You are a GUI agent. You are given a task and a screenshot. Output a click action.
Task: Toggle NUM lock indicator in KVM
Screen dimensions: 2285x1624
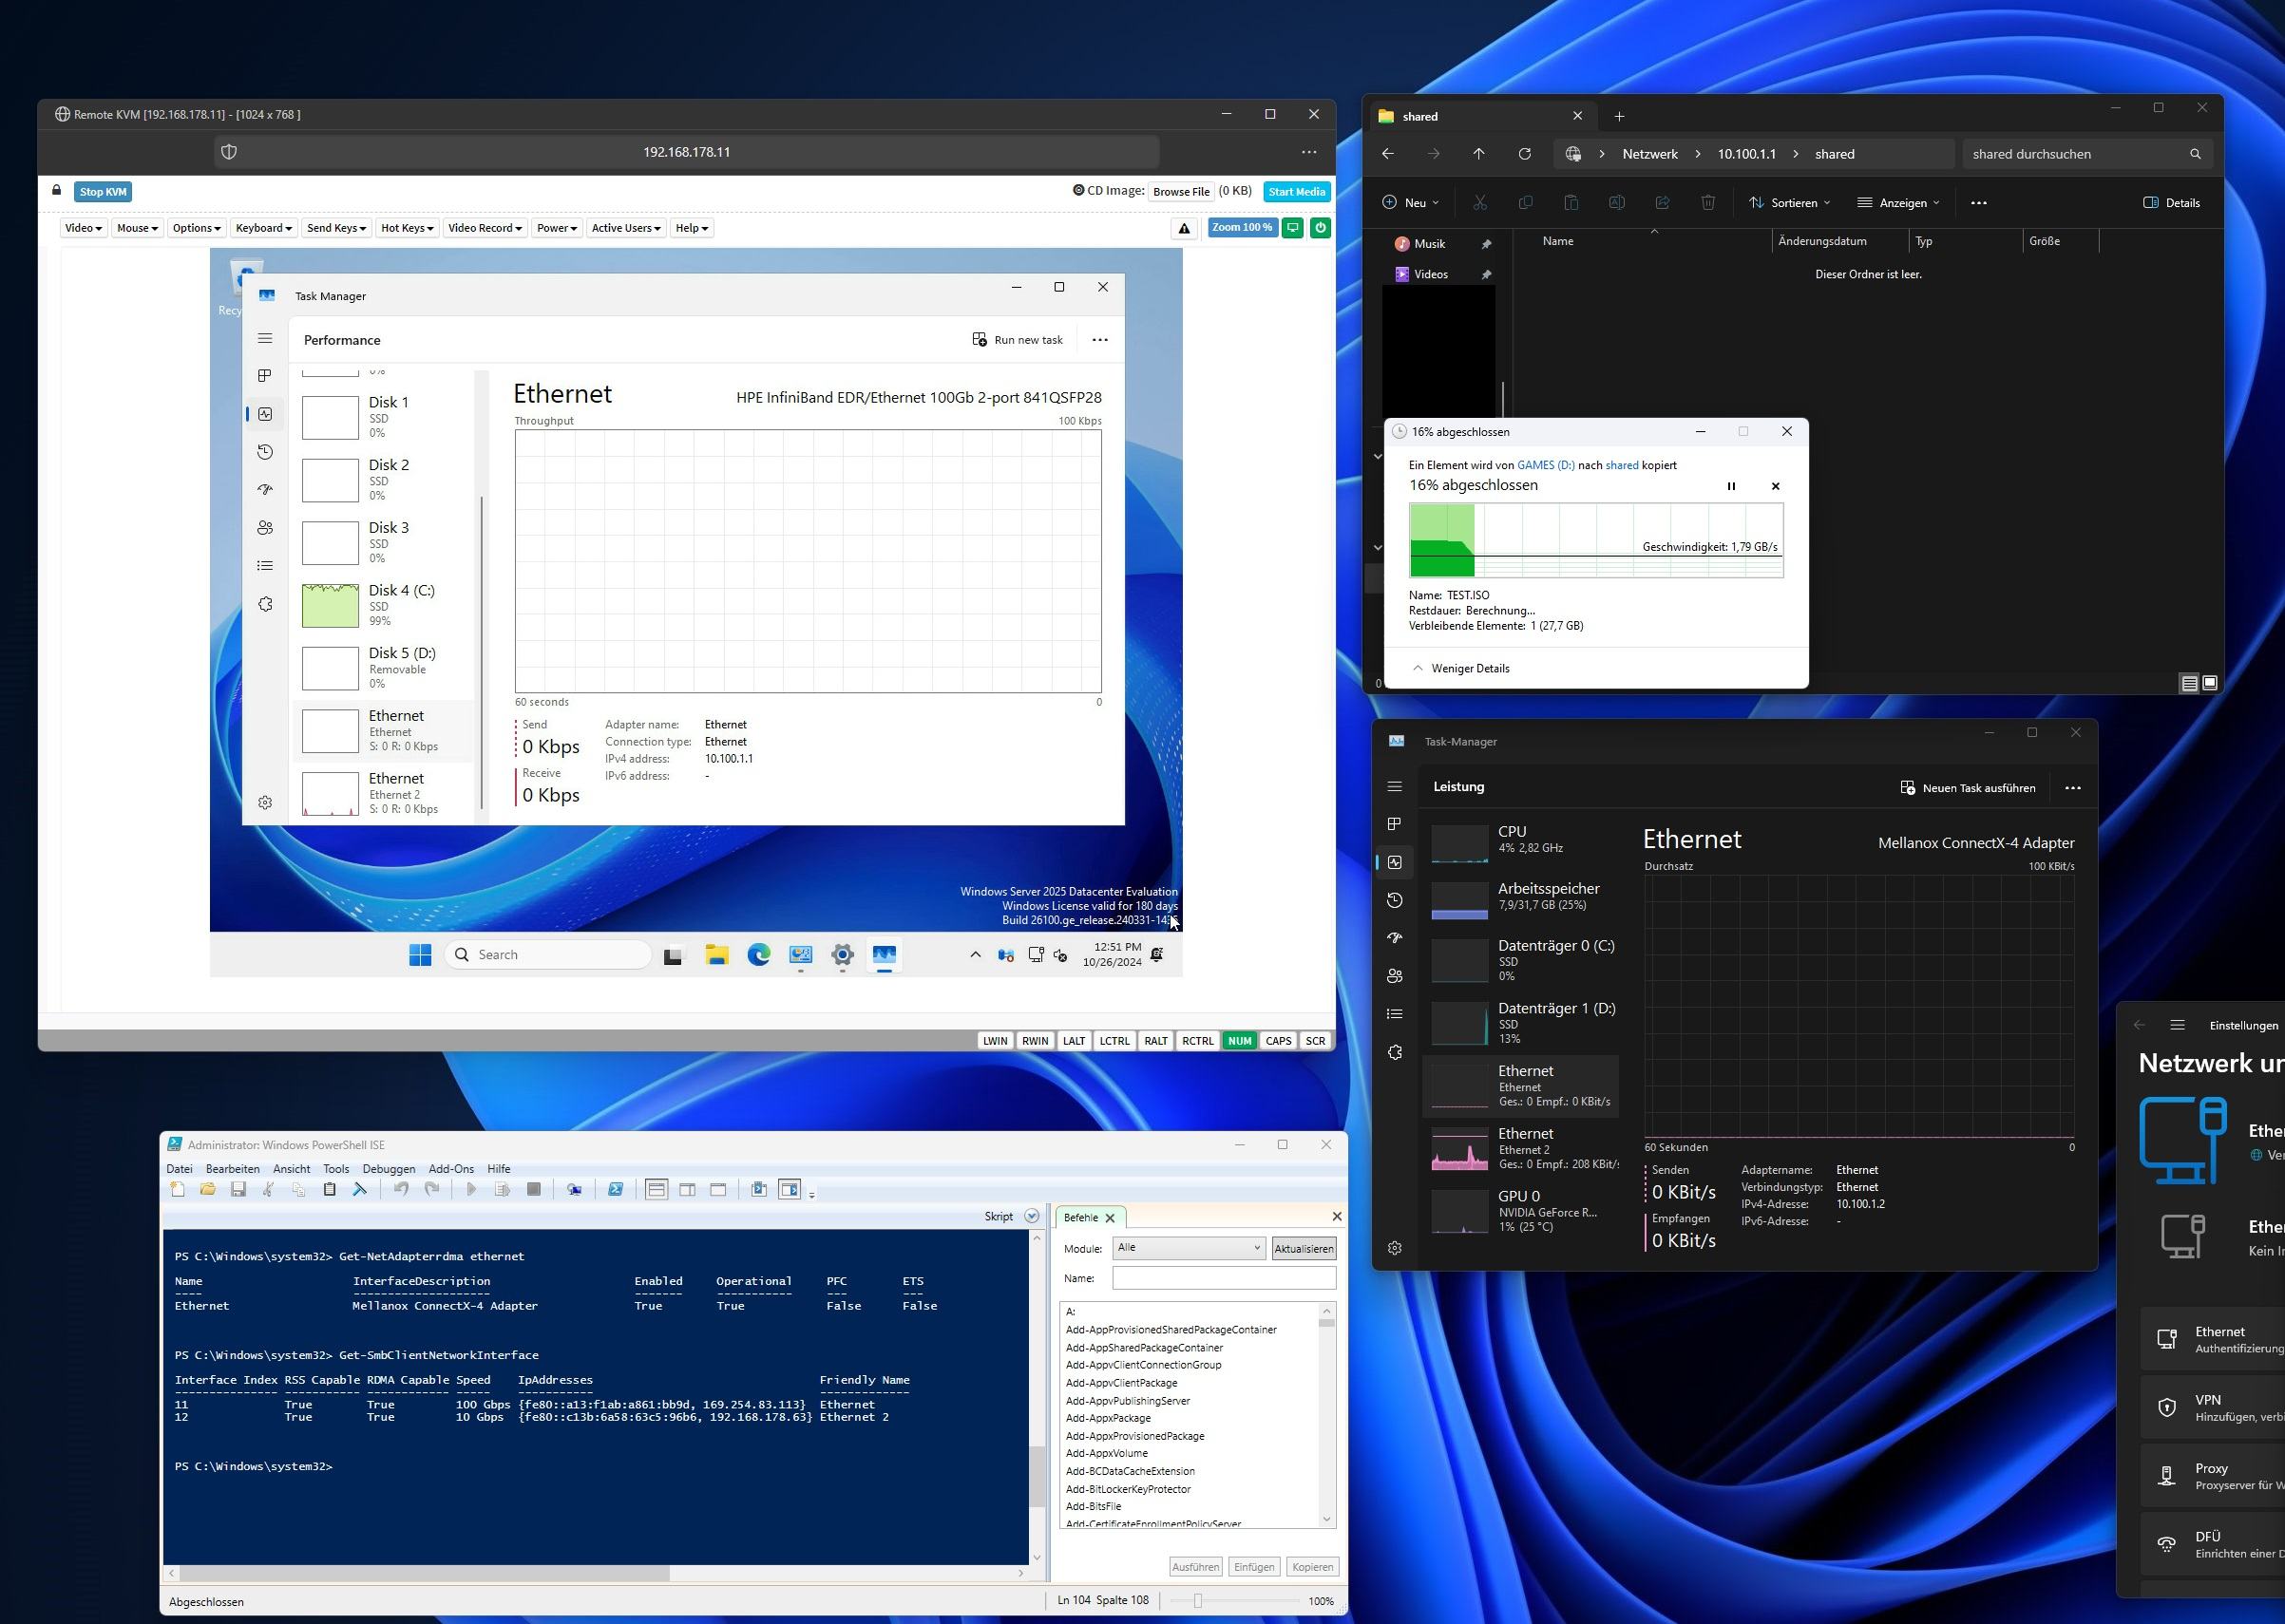click(x=1240, y=1041)
